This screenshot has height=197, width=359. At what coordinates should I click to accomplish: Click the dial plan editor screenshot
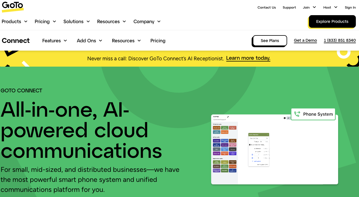(x=275, y=149)
